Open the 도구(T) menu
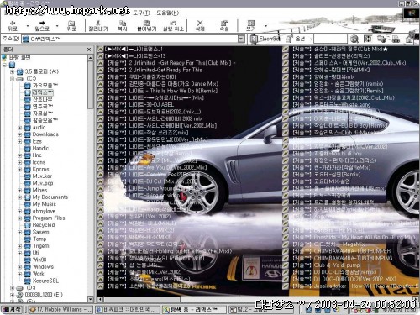 141,13
